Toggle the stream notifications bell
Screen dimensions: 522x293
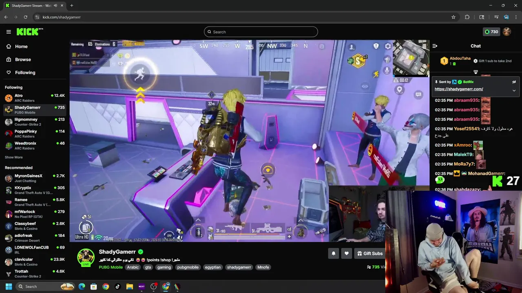pos(334,254)
